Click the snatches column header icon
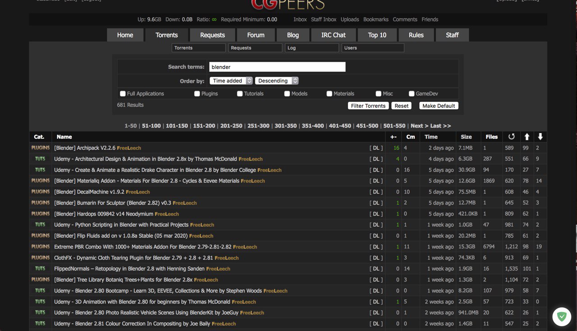 click(511, 137)
